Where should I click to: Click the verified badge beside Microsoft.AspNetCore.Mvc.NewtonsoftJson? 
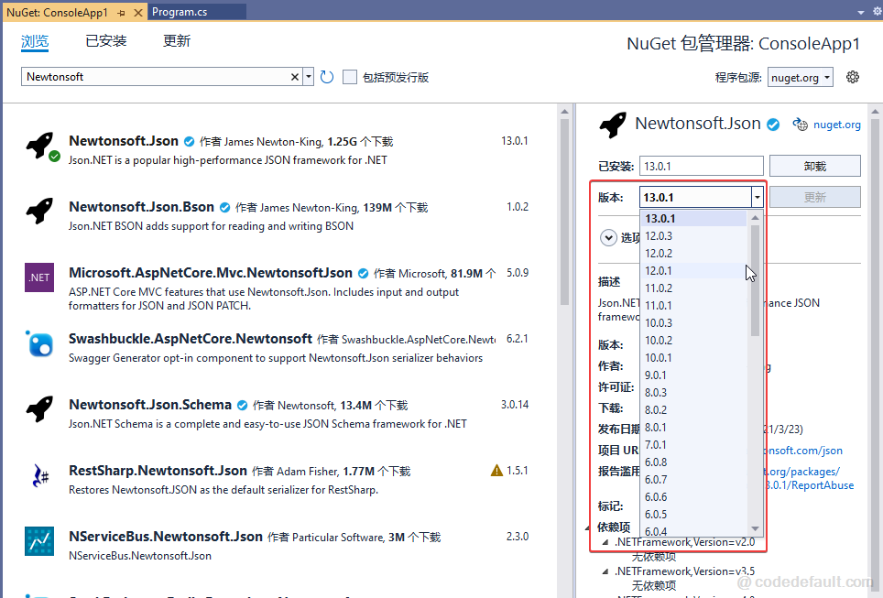click(364, 274)
